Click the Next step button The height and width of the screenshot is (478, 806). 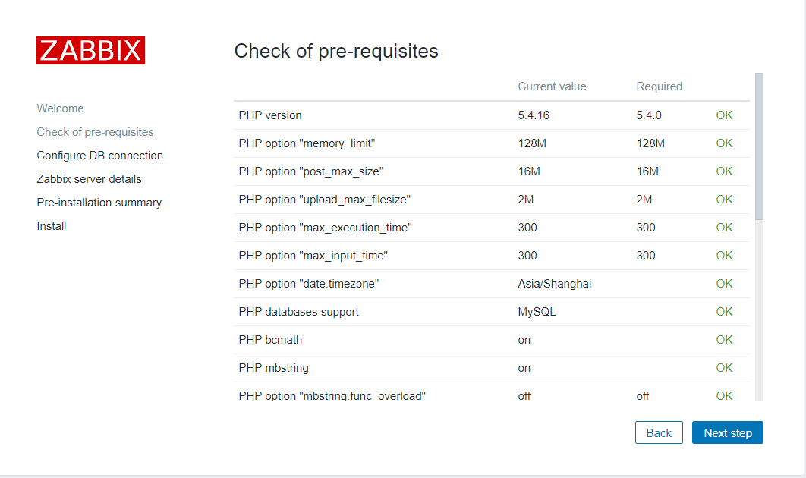[727, 432]
